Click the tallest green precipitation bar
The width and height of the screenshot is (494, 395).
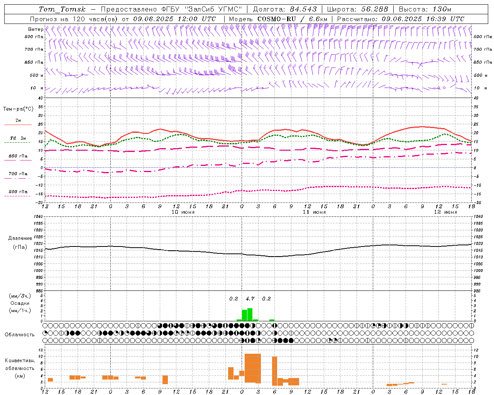click(250, 314)
